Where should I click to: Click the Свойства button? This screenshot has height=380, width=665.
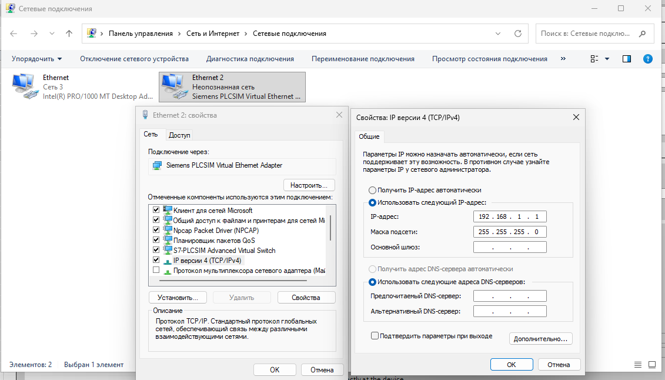coord(306,298)
